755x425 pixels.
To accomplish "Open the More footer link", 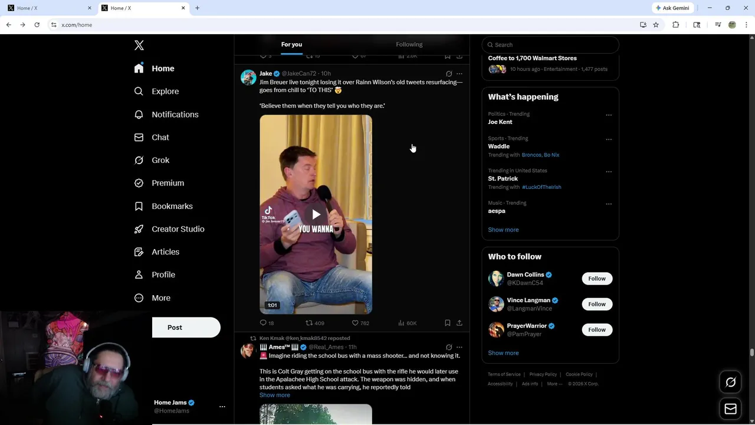I will click(x=554, y=384).
